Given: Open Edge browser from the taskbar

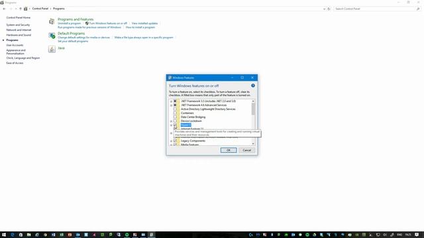Looking at the screenshot, I should [x=13, y=235].
